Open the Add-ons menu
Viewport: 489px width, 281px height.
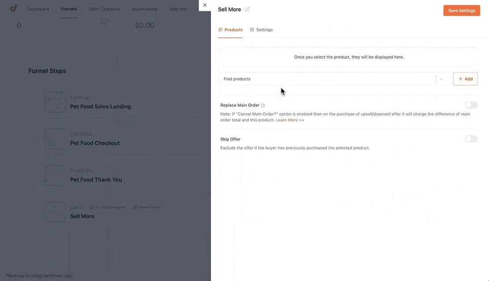pyautogui.click(x=178, y=9)
